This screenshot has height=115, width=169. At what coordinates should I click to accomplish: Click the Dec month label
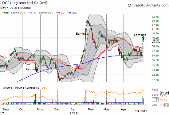pyautogui.click(x=57, y=109)
